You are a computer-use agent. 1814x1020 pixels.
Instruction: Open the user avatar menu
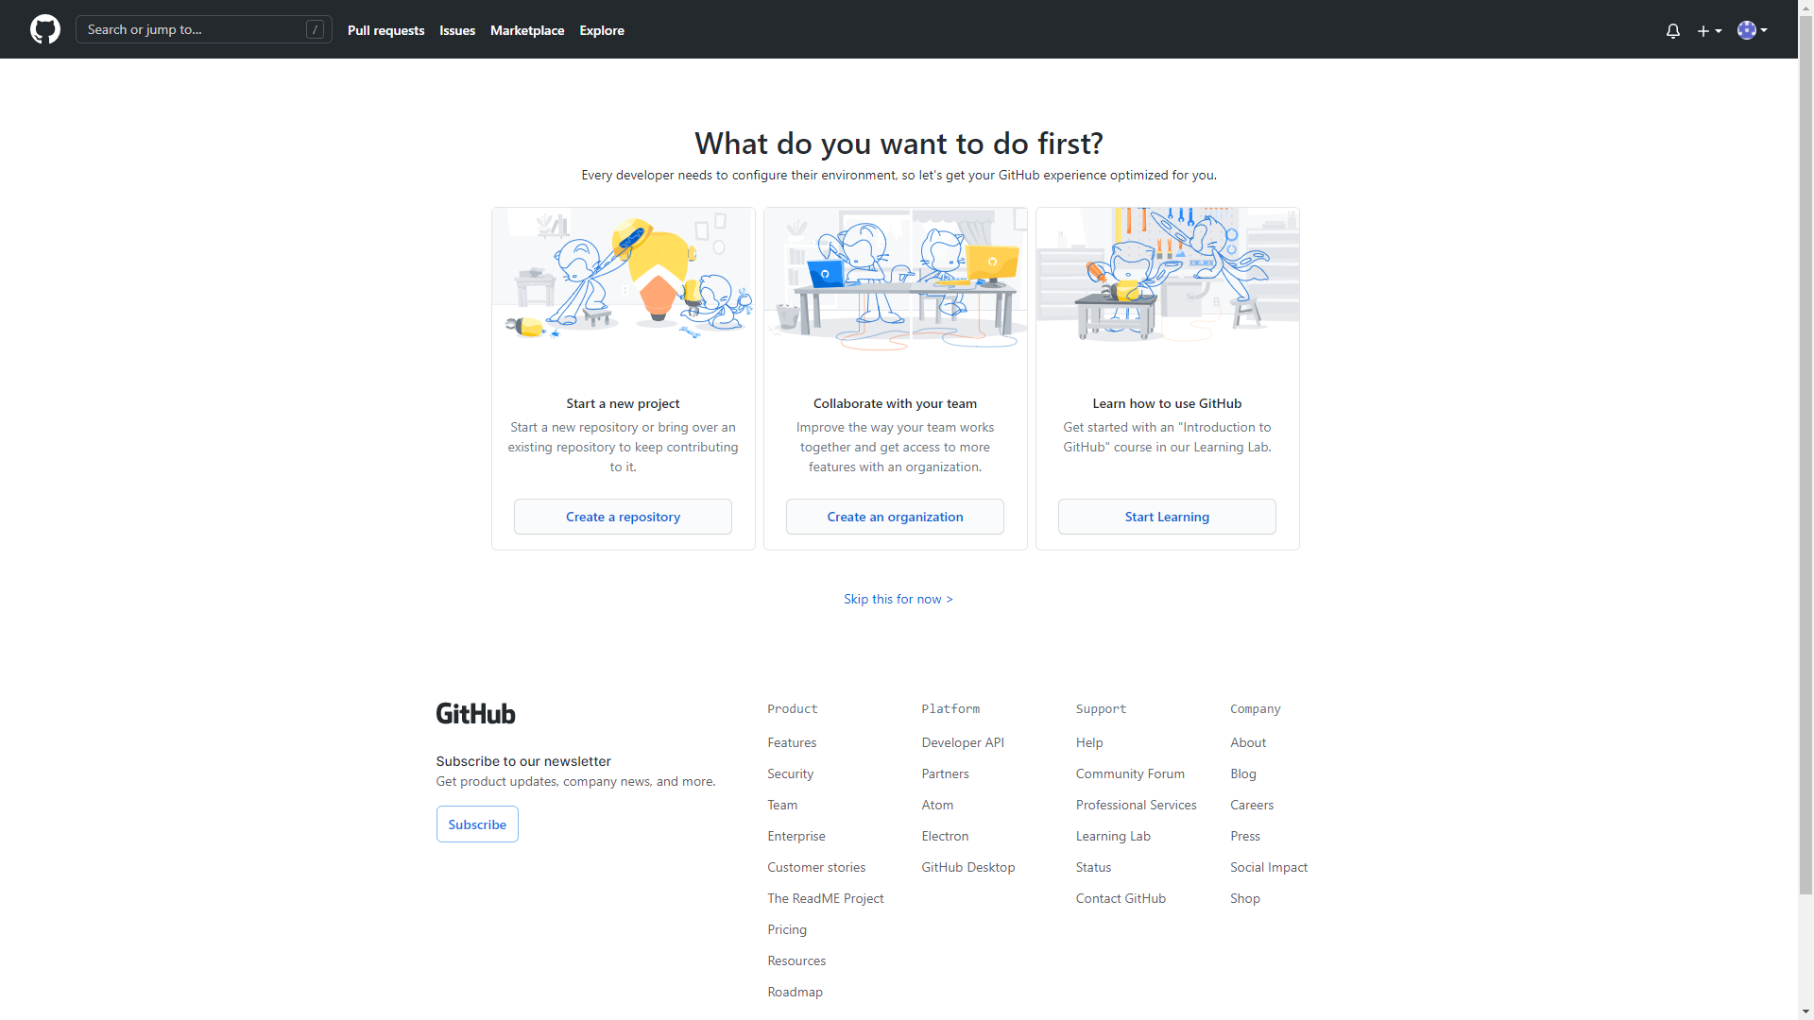click(x=1753, y=30)
